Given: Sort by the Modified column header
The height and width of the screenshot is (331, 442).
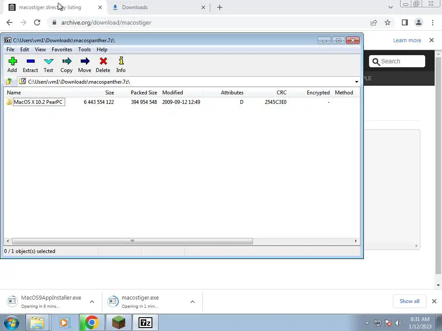Looking at the screenshot, I should [181, 93].
